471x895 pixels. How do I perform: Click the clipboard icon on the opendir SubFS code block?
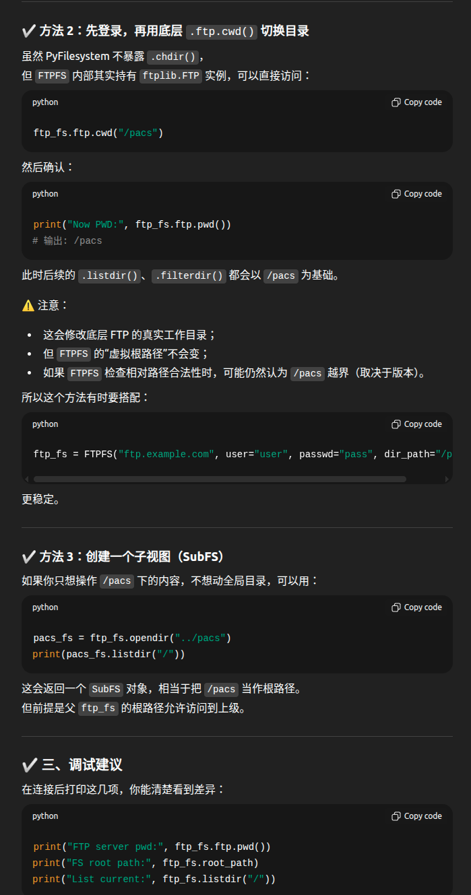tap(396, 607)
